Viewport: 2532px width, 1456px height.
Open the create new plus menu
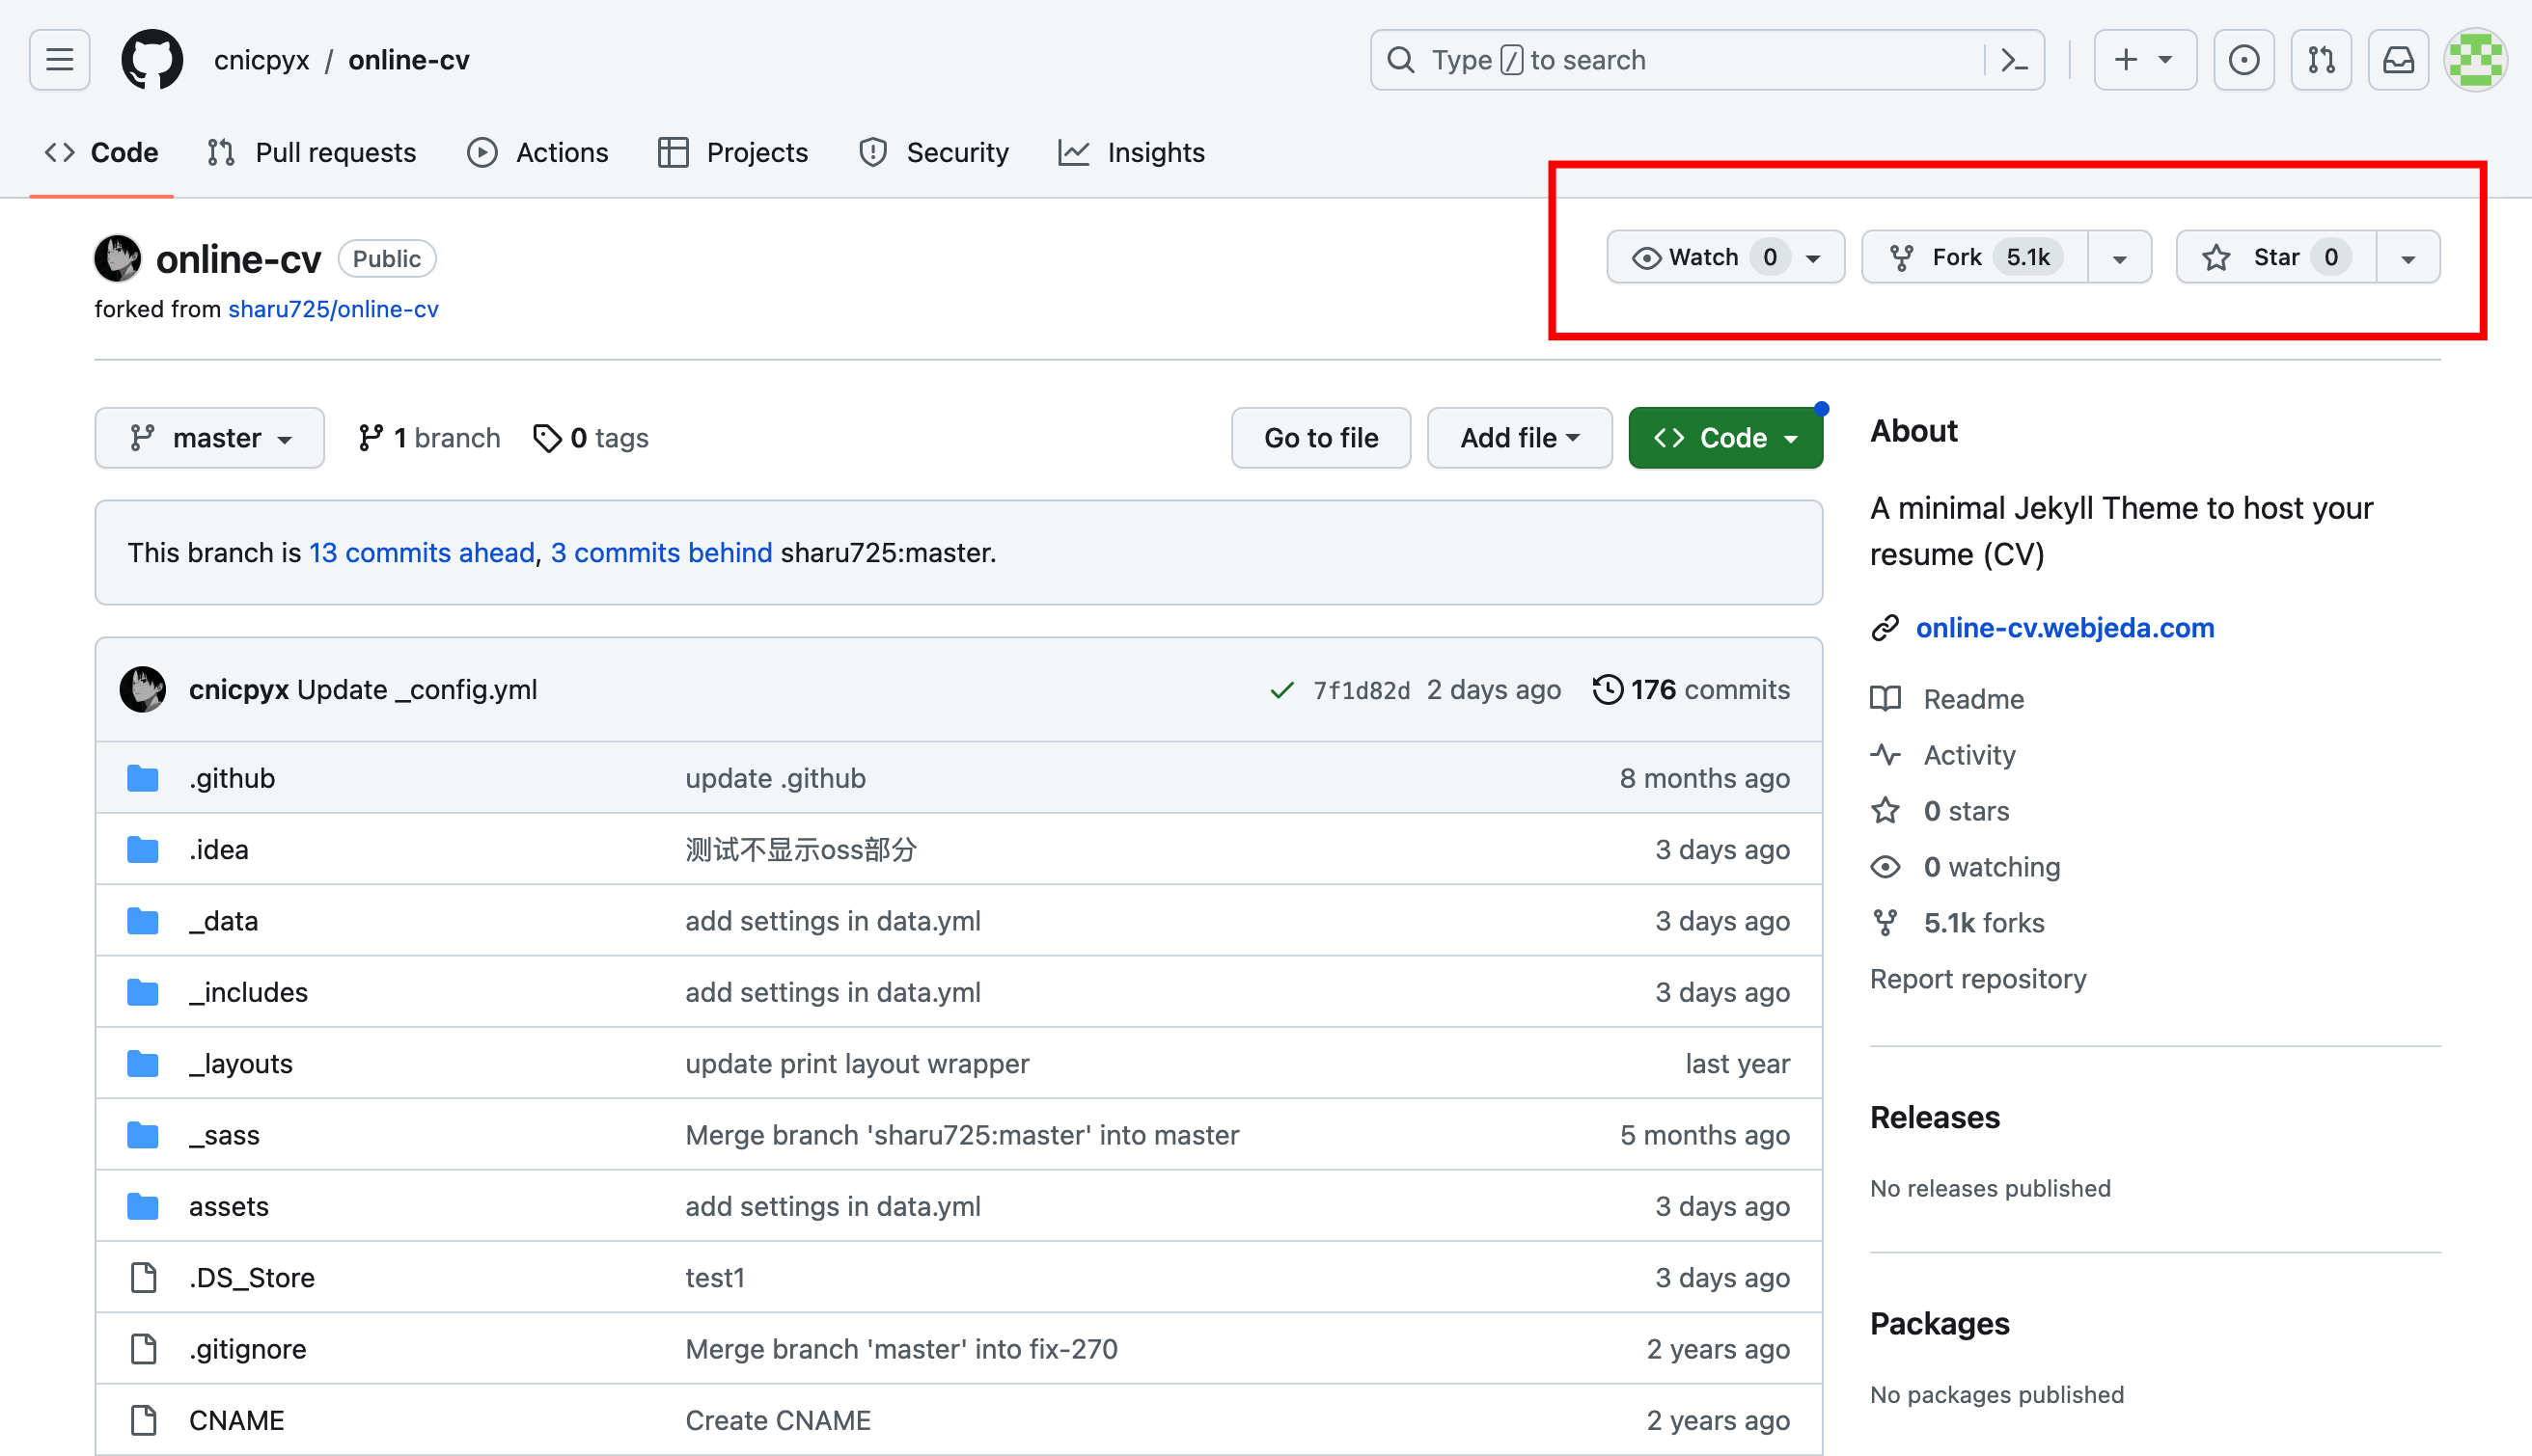(x=2145, y=60)
